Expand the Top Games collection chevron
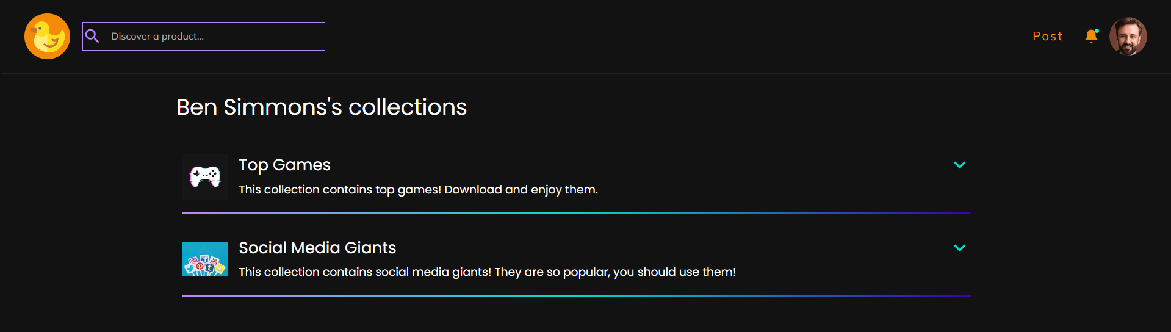Screen dimensions: 1171x332 (x=959, y=165)
